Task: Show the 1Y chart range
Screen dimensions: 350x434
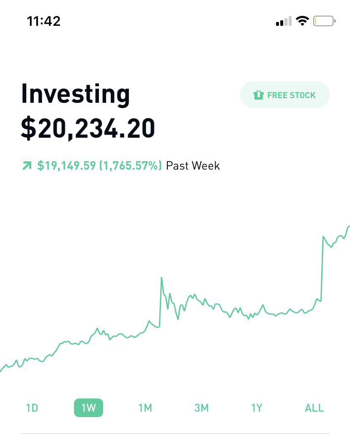Action: pos(257,408)
